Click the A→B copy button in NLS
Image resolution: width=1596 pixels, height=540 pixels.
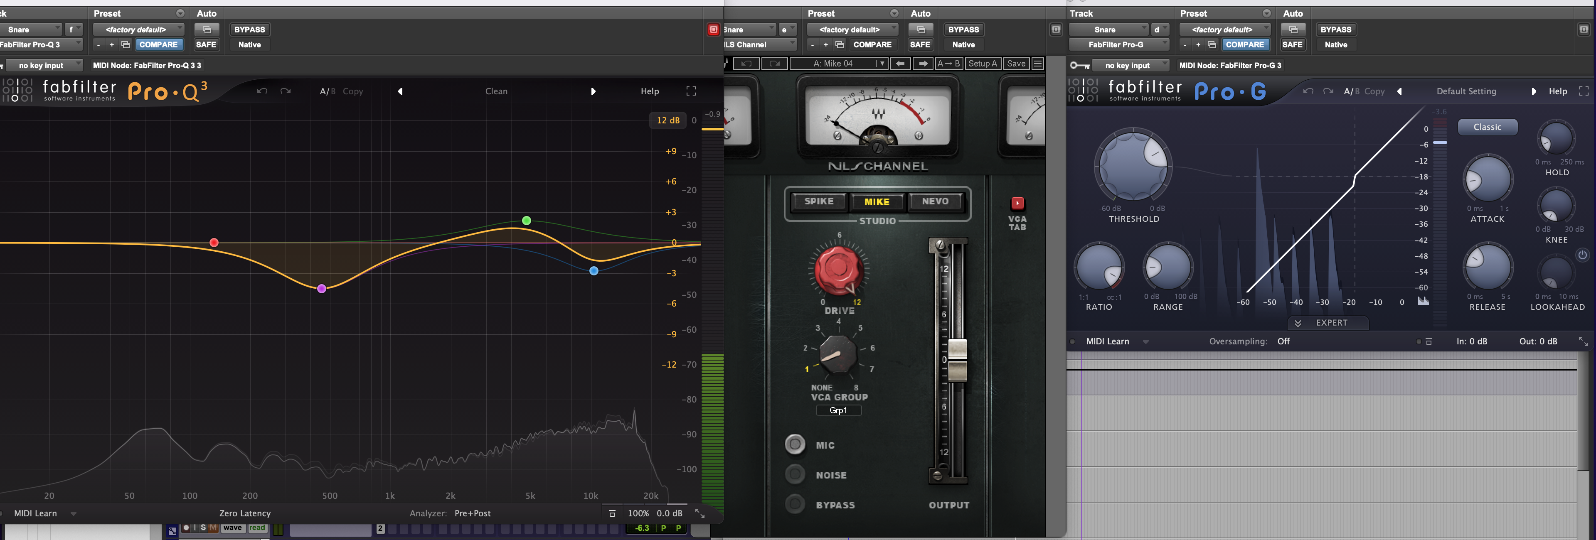tap(948, 63)
